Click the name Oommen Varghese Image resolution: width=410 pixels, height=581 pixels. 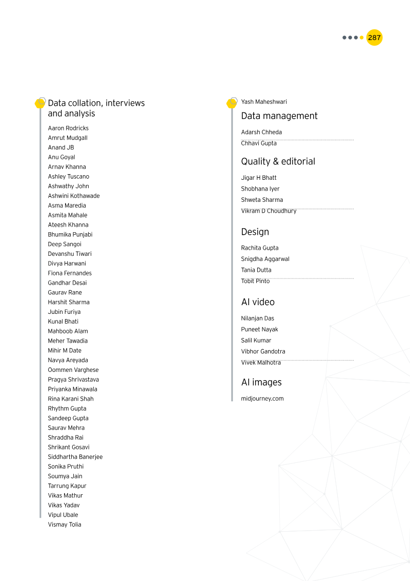click(73, 370)
